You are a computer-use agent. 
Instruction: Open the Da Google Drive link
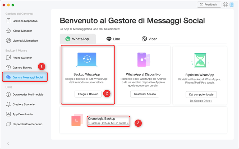click(201, 101)
